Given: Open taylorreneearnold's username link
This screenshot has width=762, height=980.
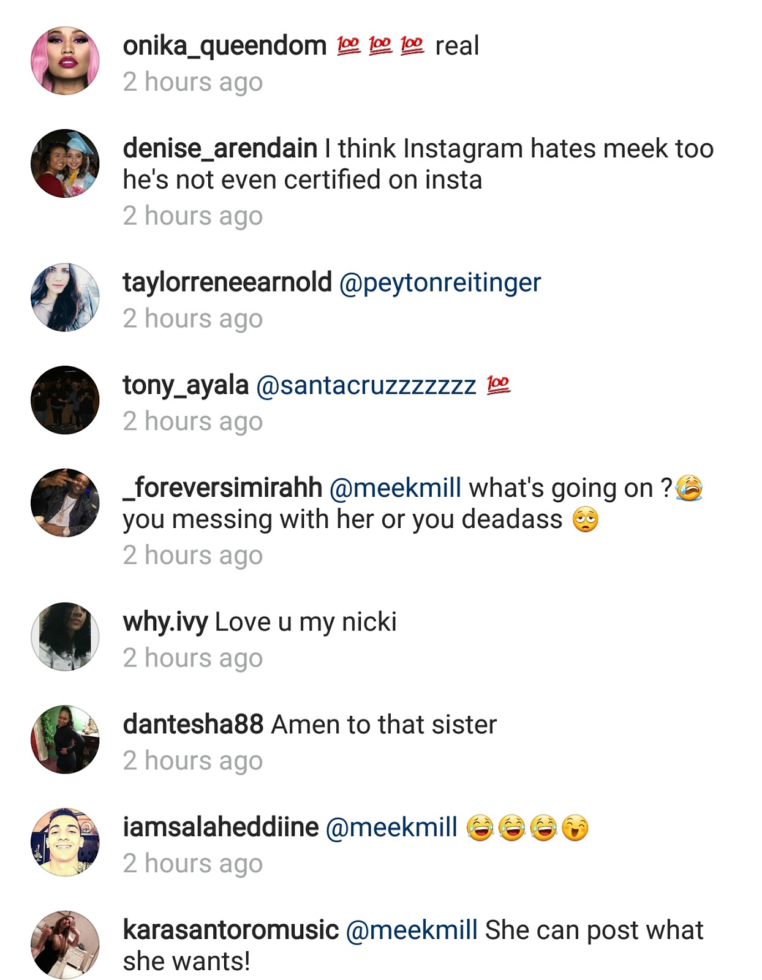Looking at the screenshot, I should 227,282.
